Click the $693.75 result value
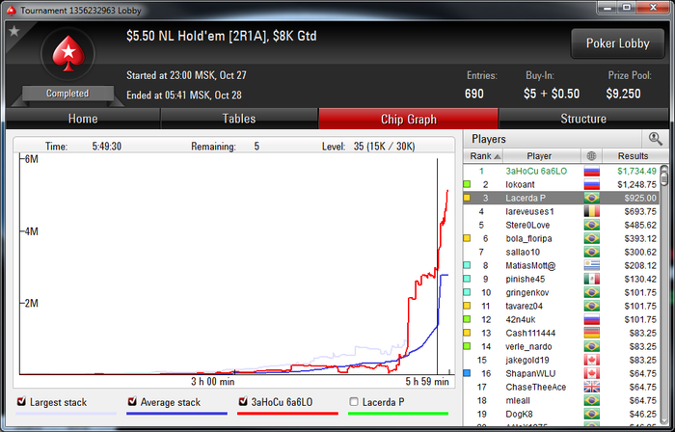This screenshot has width=675, height=432. [640, 212]
